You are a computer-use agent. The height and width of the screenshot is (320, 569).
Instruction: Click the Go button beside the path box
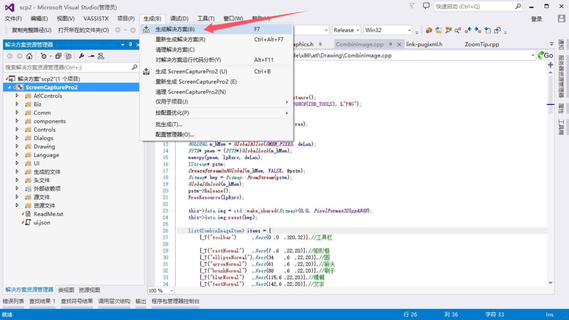[546, 55]
